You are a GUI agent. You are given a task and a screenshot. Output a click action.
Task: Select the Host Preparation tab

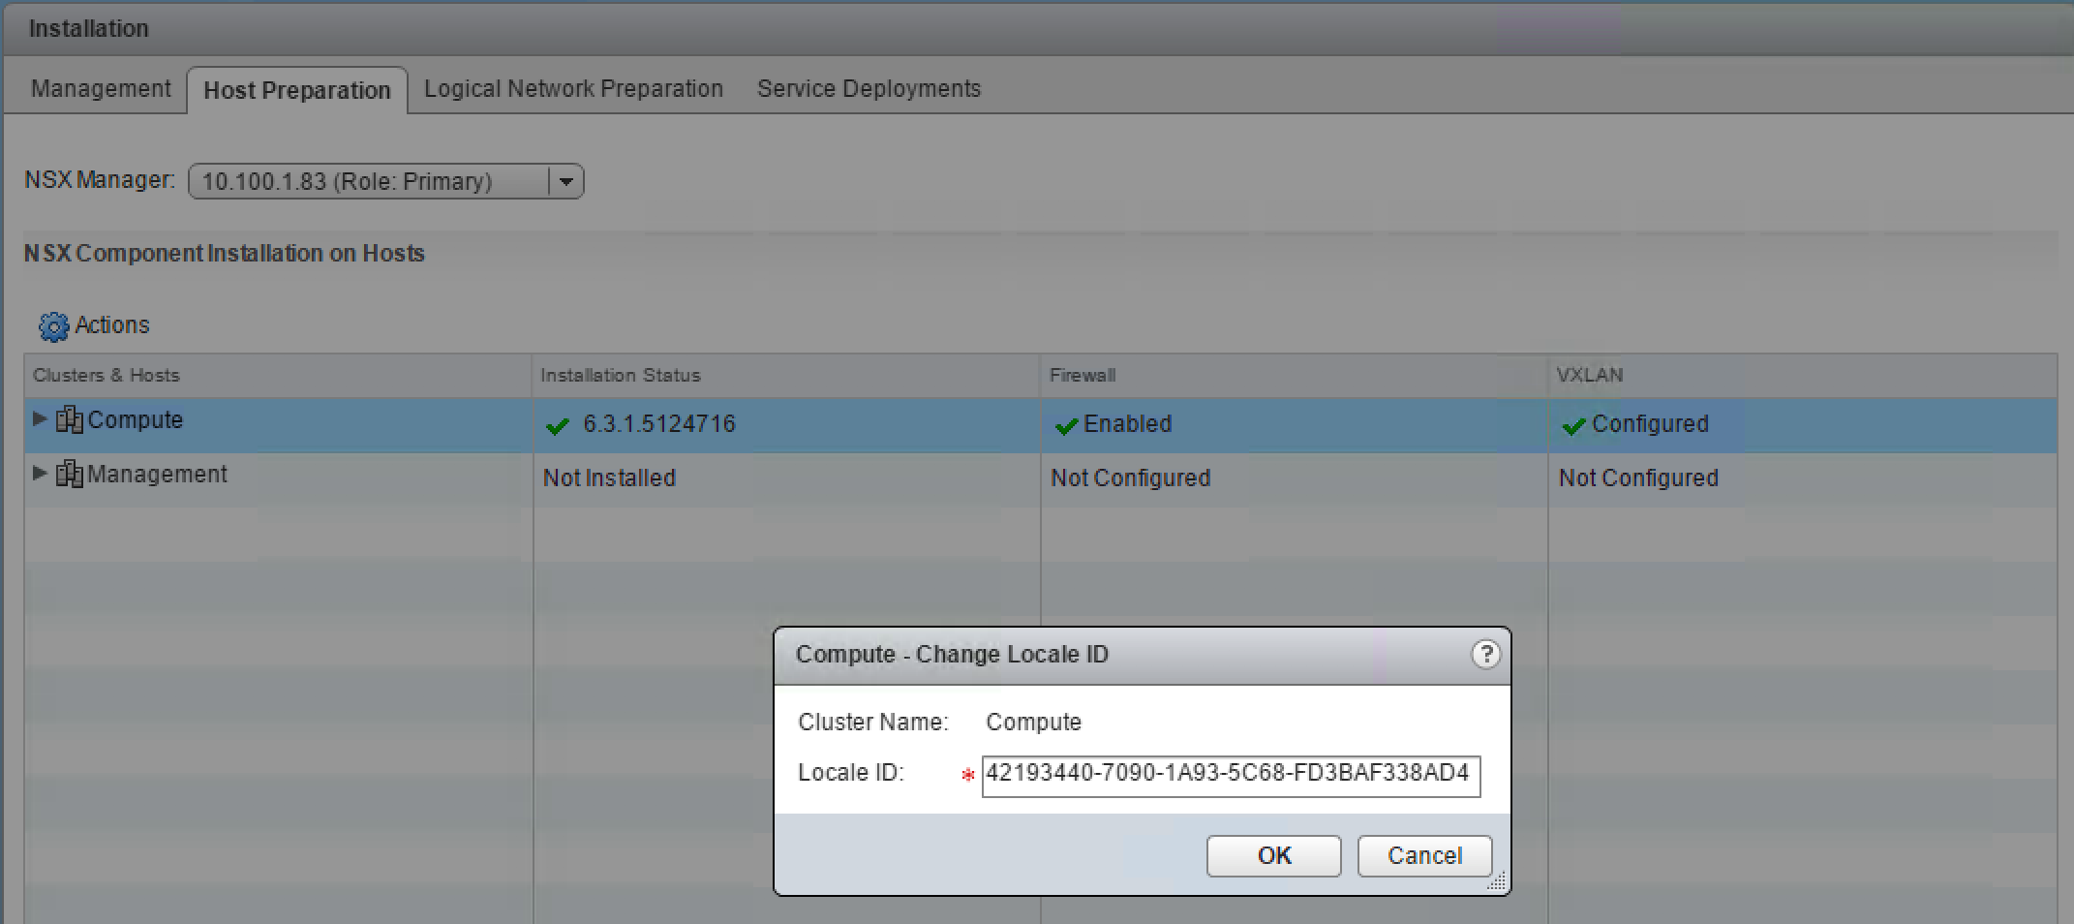(x=296, y=90)
